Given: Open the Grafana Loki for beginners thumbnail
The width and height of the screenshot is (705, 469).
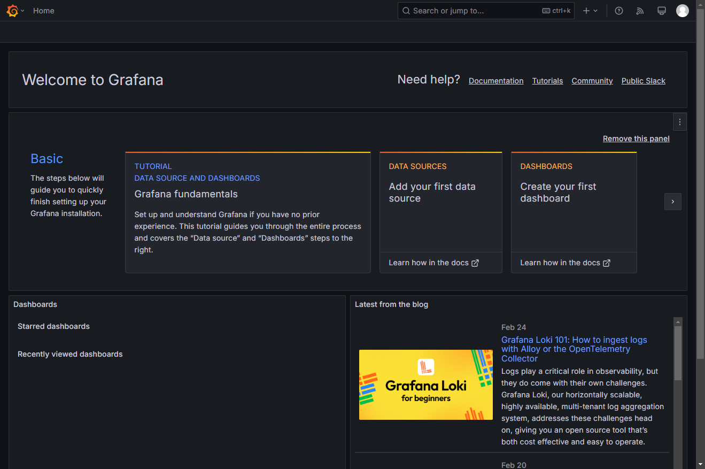Looking at the screenshot, I should (426, 385).
